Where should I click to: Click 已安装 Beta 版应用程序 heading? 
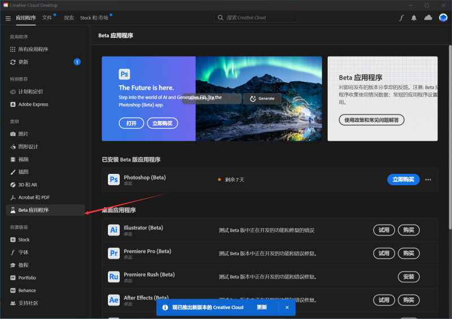tap(131, 160)
